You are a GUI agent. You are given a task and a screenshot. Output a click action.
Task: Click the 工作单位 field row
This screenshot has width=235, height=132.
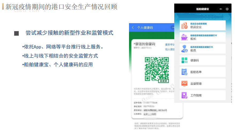[x=145, y=114]
